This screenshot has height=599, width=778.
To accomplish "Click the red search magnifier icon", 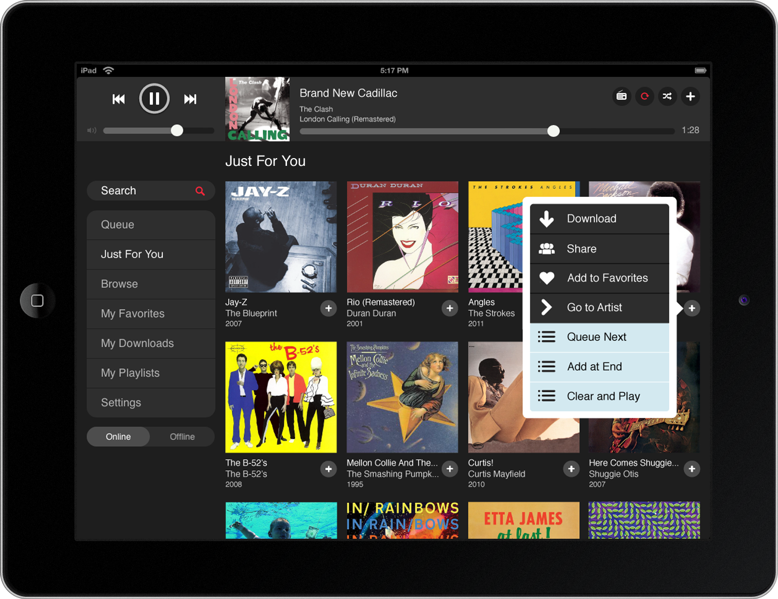I will tap(200, 191).
